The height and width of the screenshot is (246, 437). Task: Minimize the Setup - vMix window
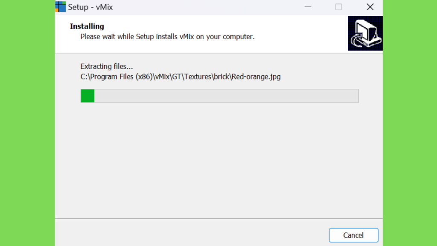click(x=308, y=7)
